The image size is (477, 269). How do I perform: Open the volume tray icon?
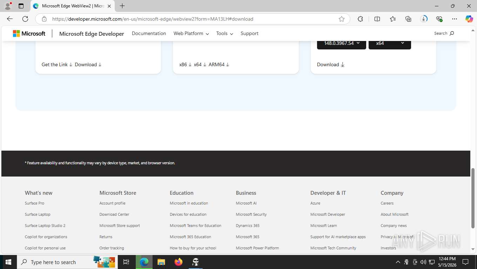click(423, 262)
